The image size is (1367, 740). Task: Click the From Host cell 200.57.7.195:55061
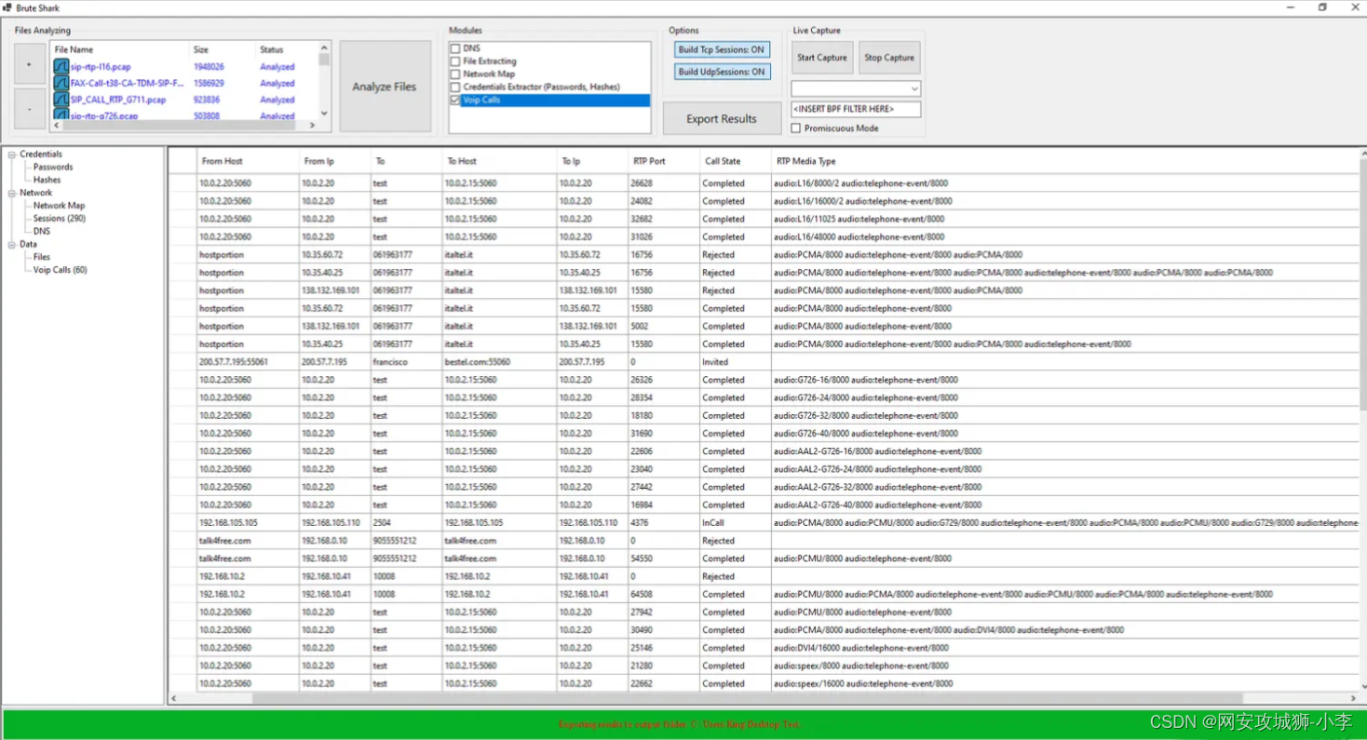248,362
